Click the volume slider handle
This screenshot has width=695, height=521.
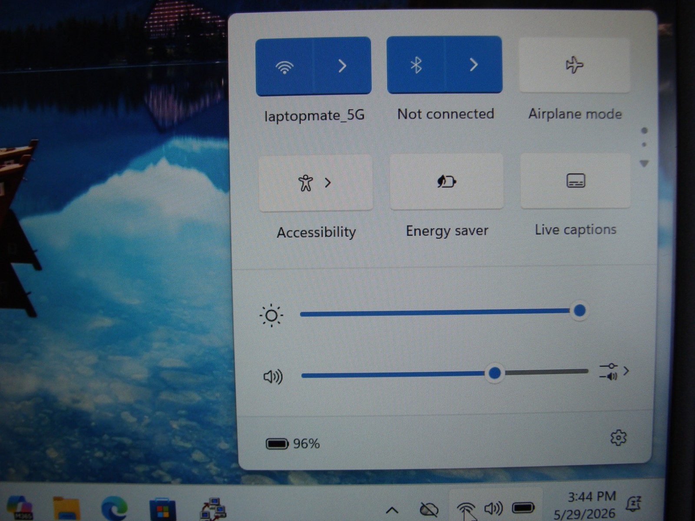click(x=494, y=373)
